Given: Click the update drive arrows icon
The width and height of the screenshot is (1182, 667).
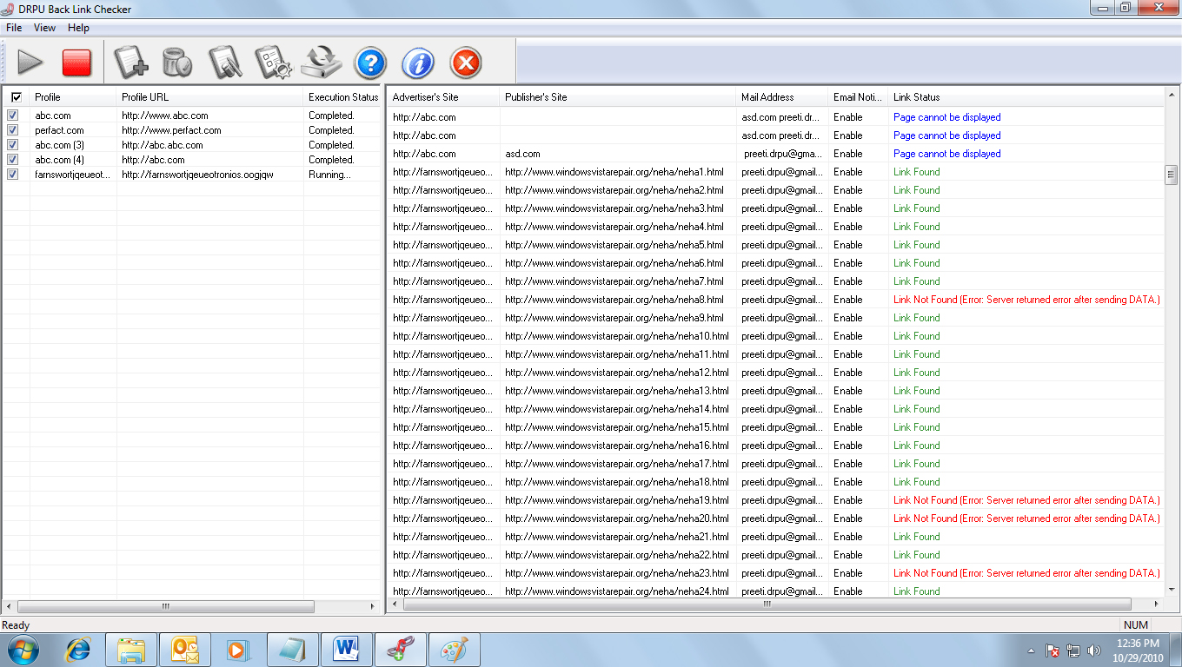Looking at the screenshot, I should coord(322,63).
